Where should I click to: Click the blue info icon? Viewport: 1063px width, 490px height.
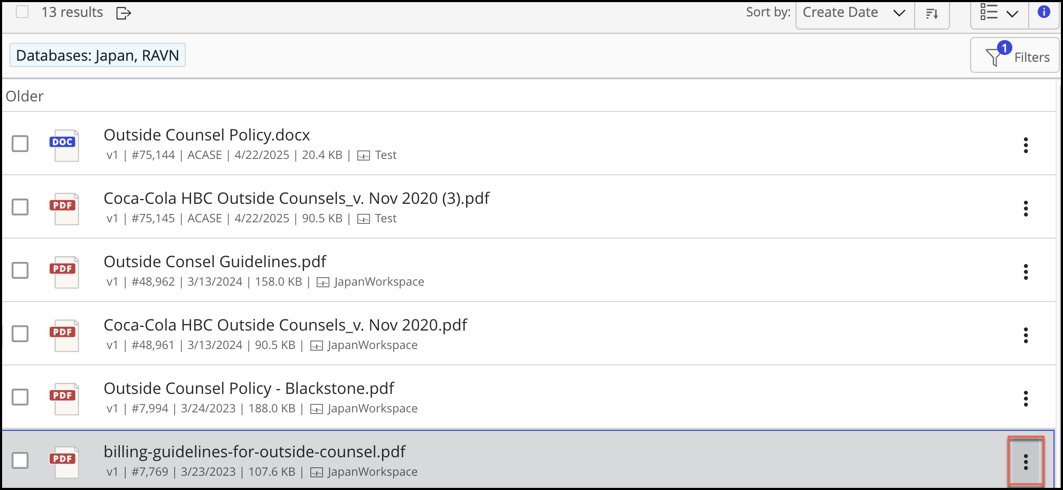pos(1043,12)
